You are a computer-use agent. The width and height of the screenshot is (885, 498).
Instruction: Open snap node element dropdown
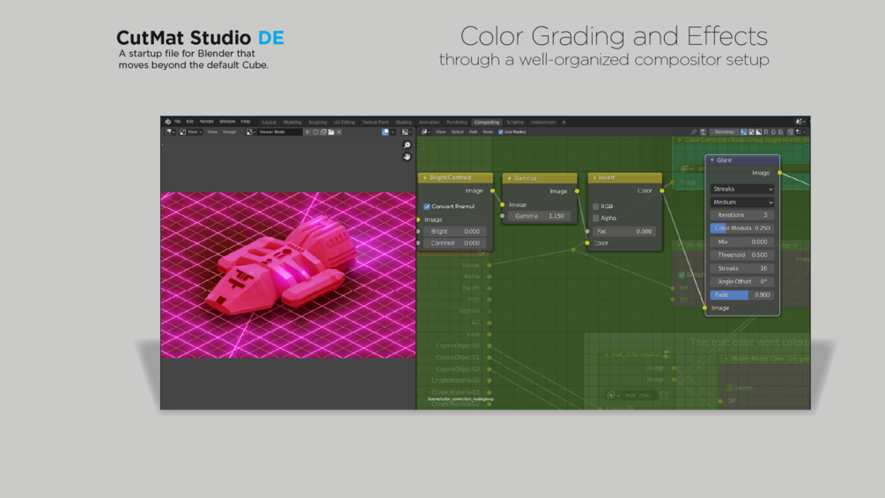[x=800, y=132]
